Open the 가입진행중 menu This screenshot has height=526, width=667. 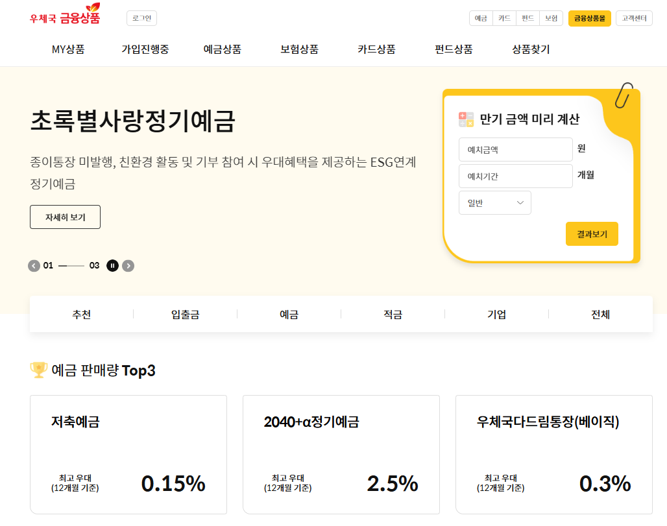click(x=145, y=49)
